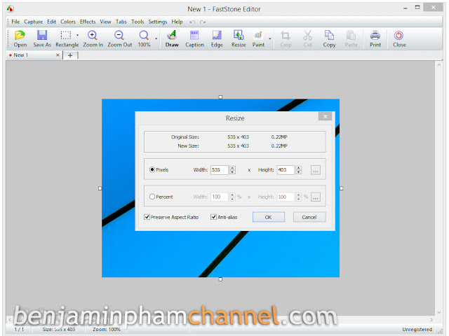Open the Colors menu

coord(68,22)
